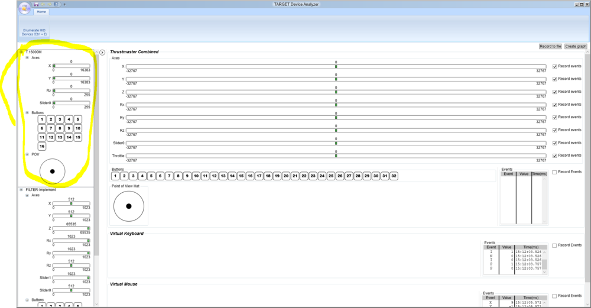The image size is (591, 308).
Task: Open the round application menu orb
Action: pos(24,7)
